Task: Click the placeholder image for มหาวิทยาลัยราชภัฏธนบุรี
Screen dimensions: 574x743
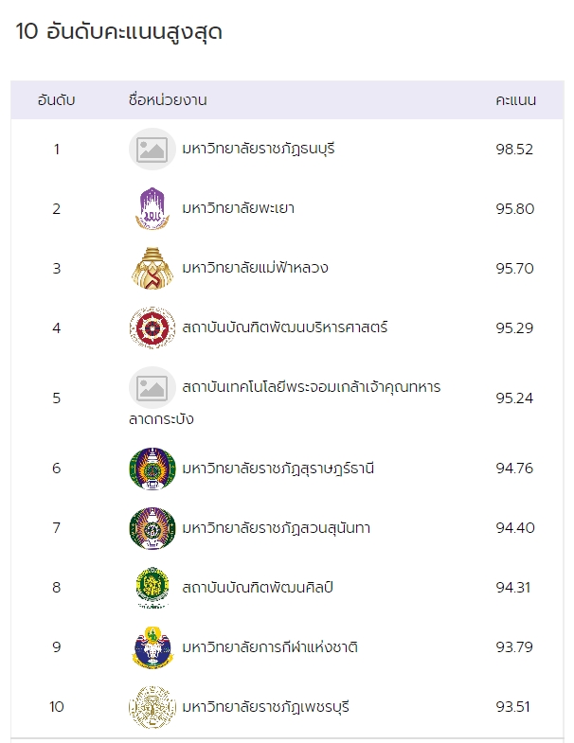Action: (152, 150)
